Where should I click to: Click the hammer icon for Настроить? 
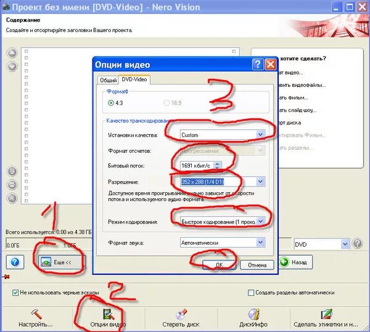[x=36, y=315]
